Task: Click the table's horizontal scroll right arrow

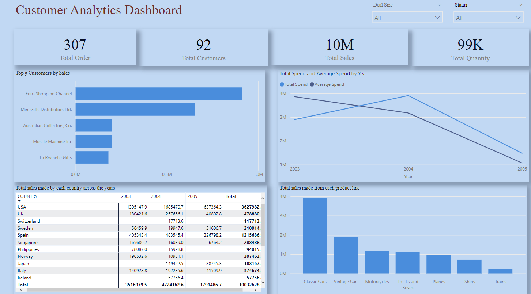Action: click(256, 290)
